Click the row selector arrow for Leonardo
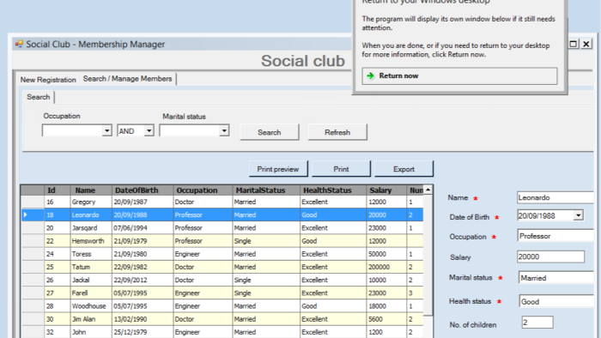 point(25,214)
